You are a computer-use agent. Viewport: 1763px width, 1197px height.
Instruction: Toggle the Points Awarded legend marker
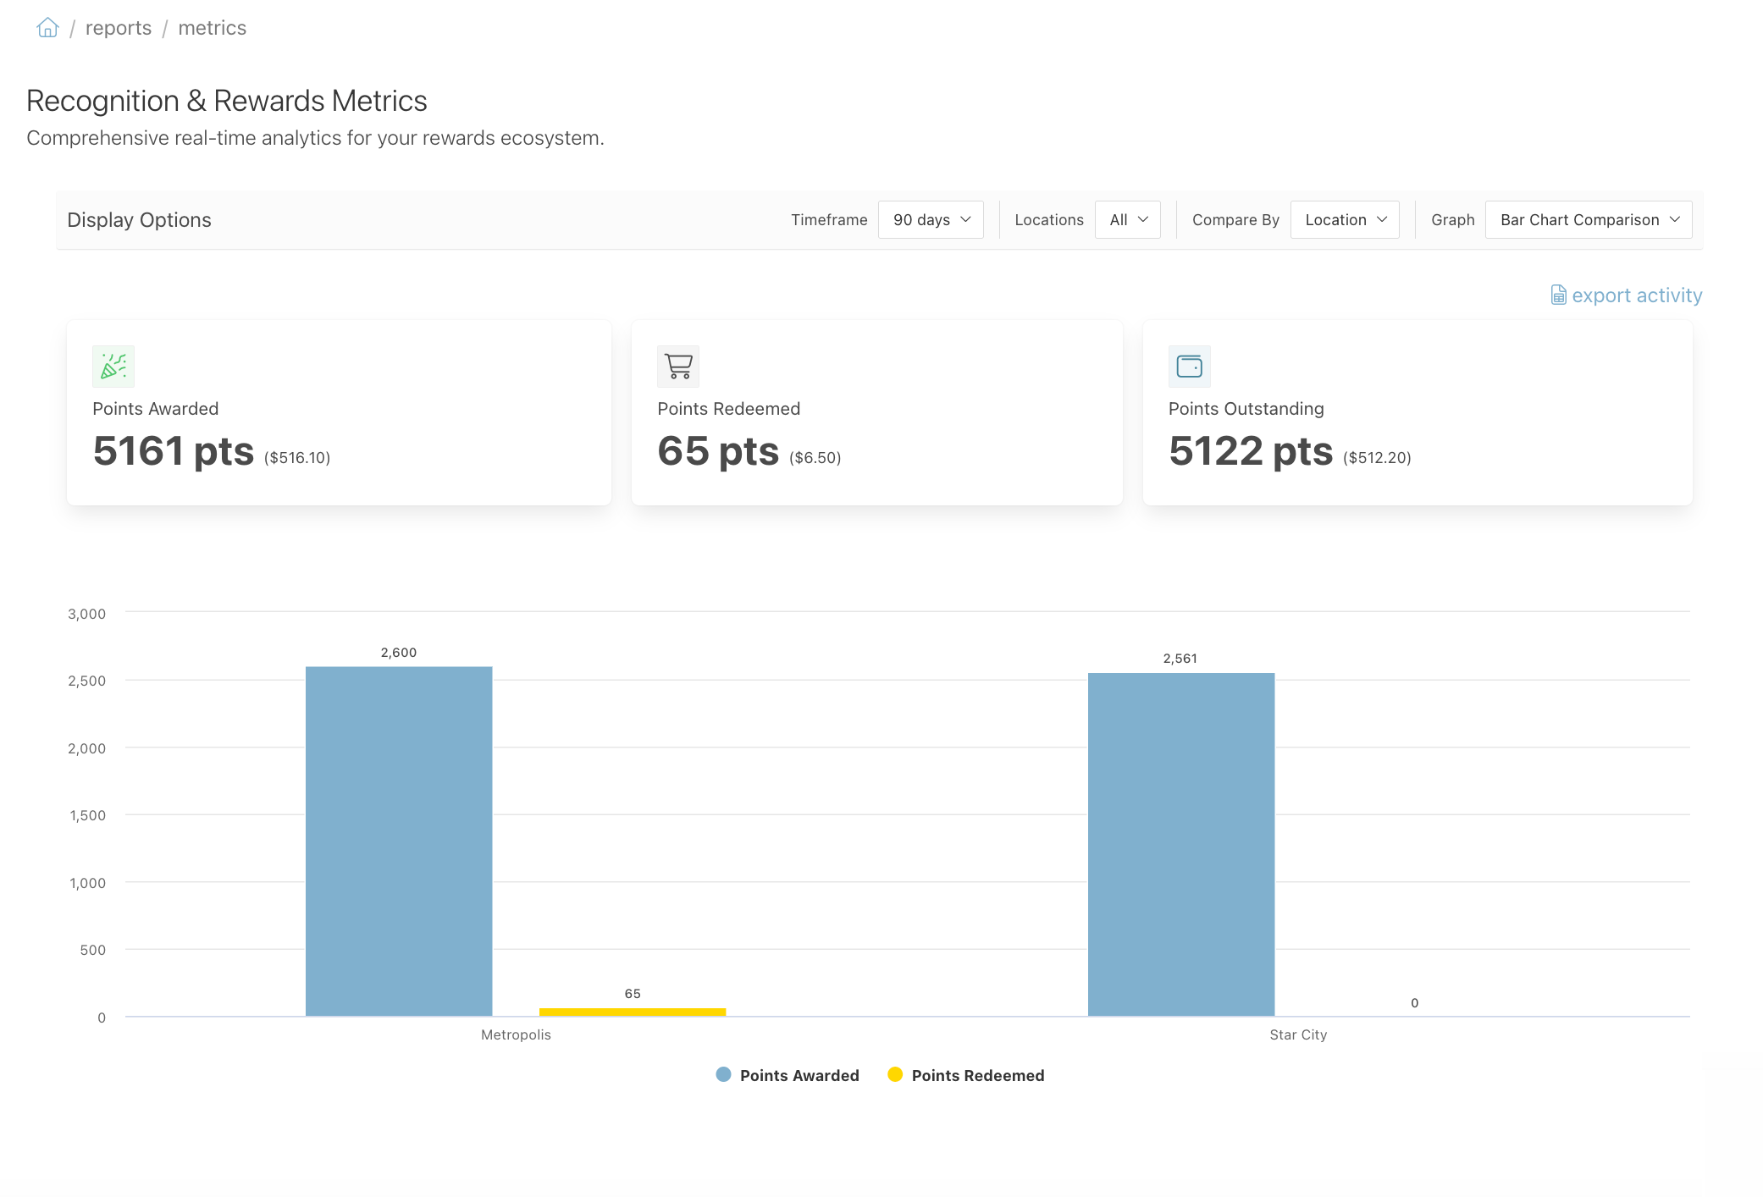coord(723,1074)
